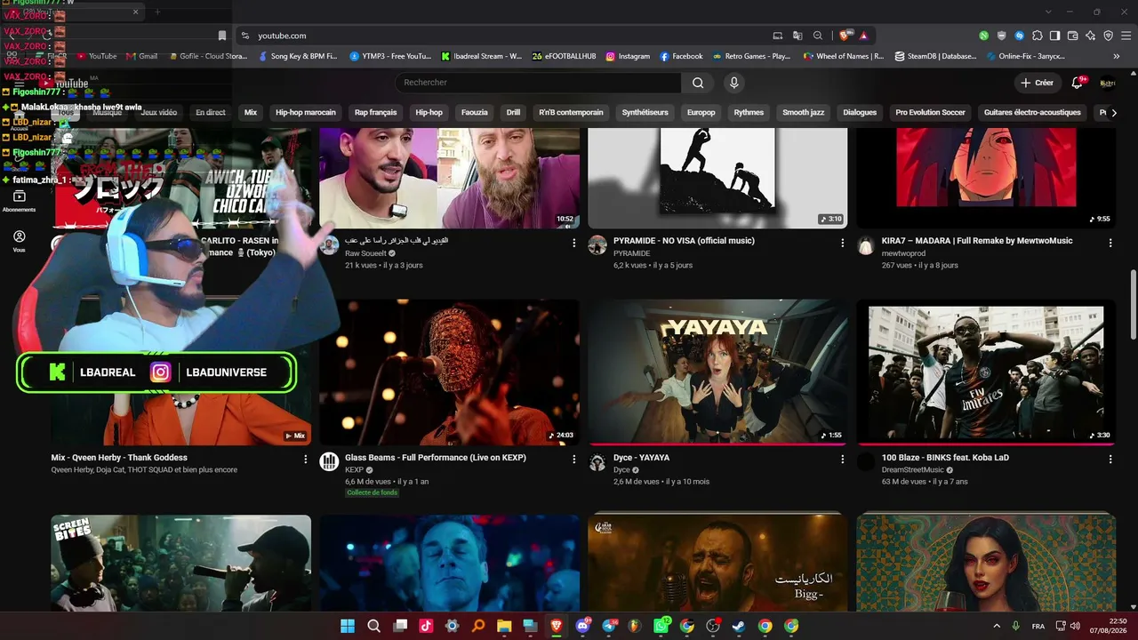This screenshot has height=640, width=1138.
Task: Open more options for Mix - Qveen Herby
Action: (305, 460)
